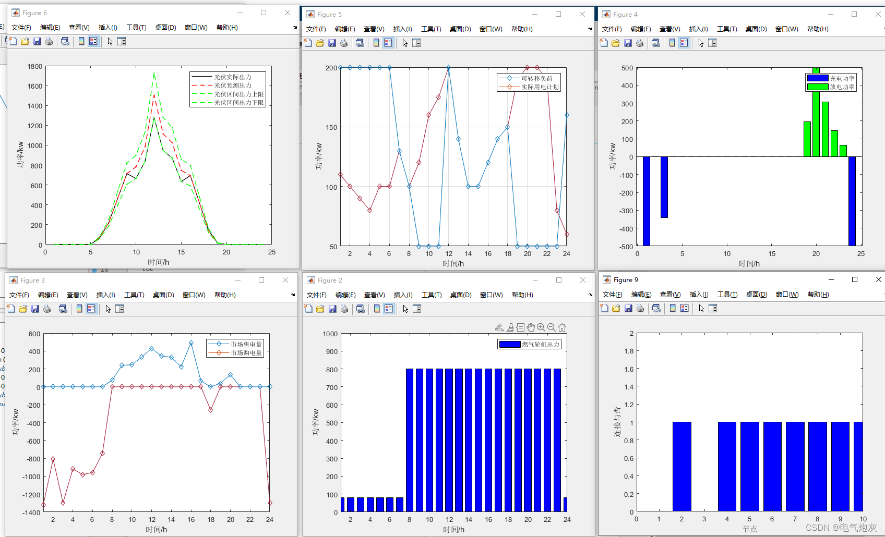Click New Figure icon in Figure 3

pos(10,309)
